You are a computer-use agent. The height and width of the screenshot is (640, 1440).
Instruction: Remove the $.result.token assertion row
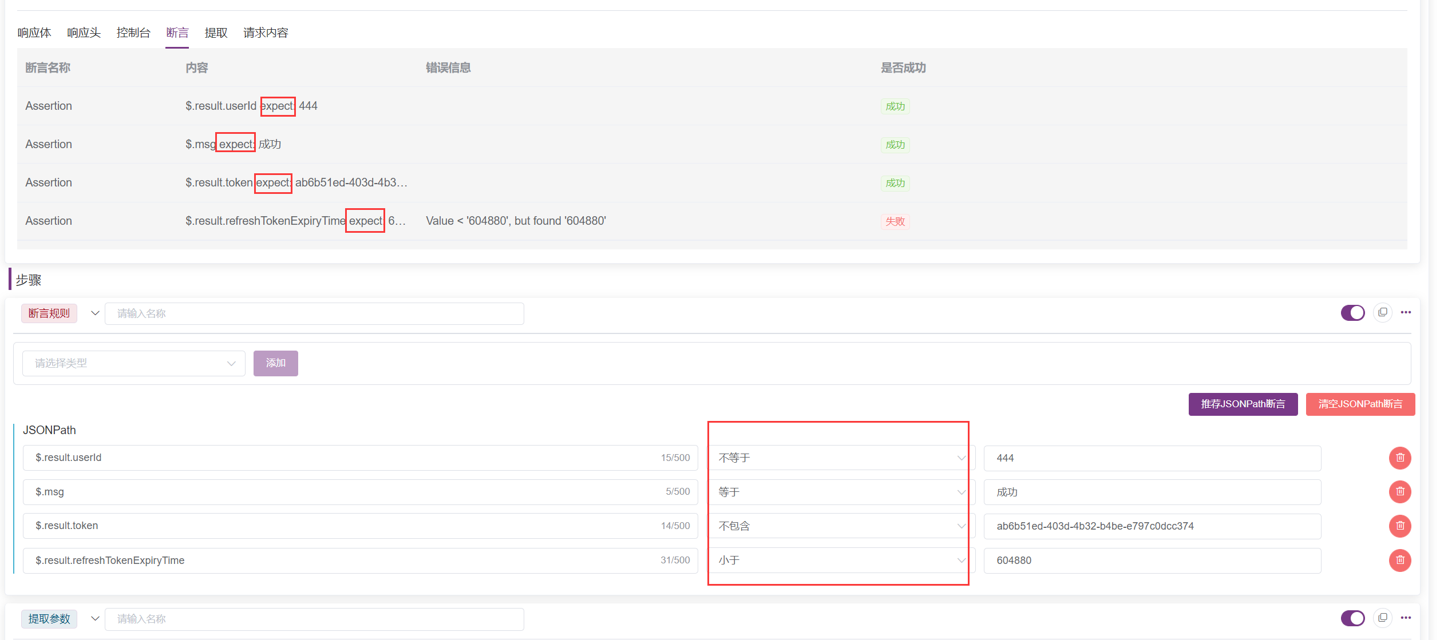coord(1399,526)
